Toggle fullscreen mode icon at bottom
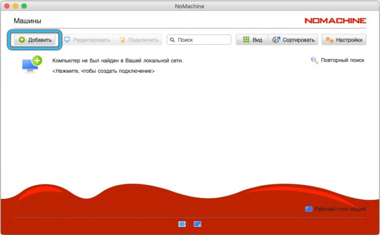Image resolution: width=380 pixels, height=235 pixels. (x=182, y=224)
